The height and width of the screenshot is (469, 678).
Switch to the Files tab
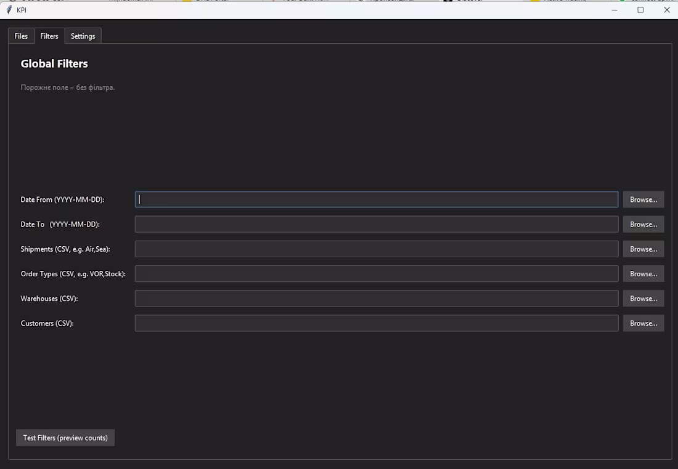tap(20, 36)
